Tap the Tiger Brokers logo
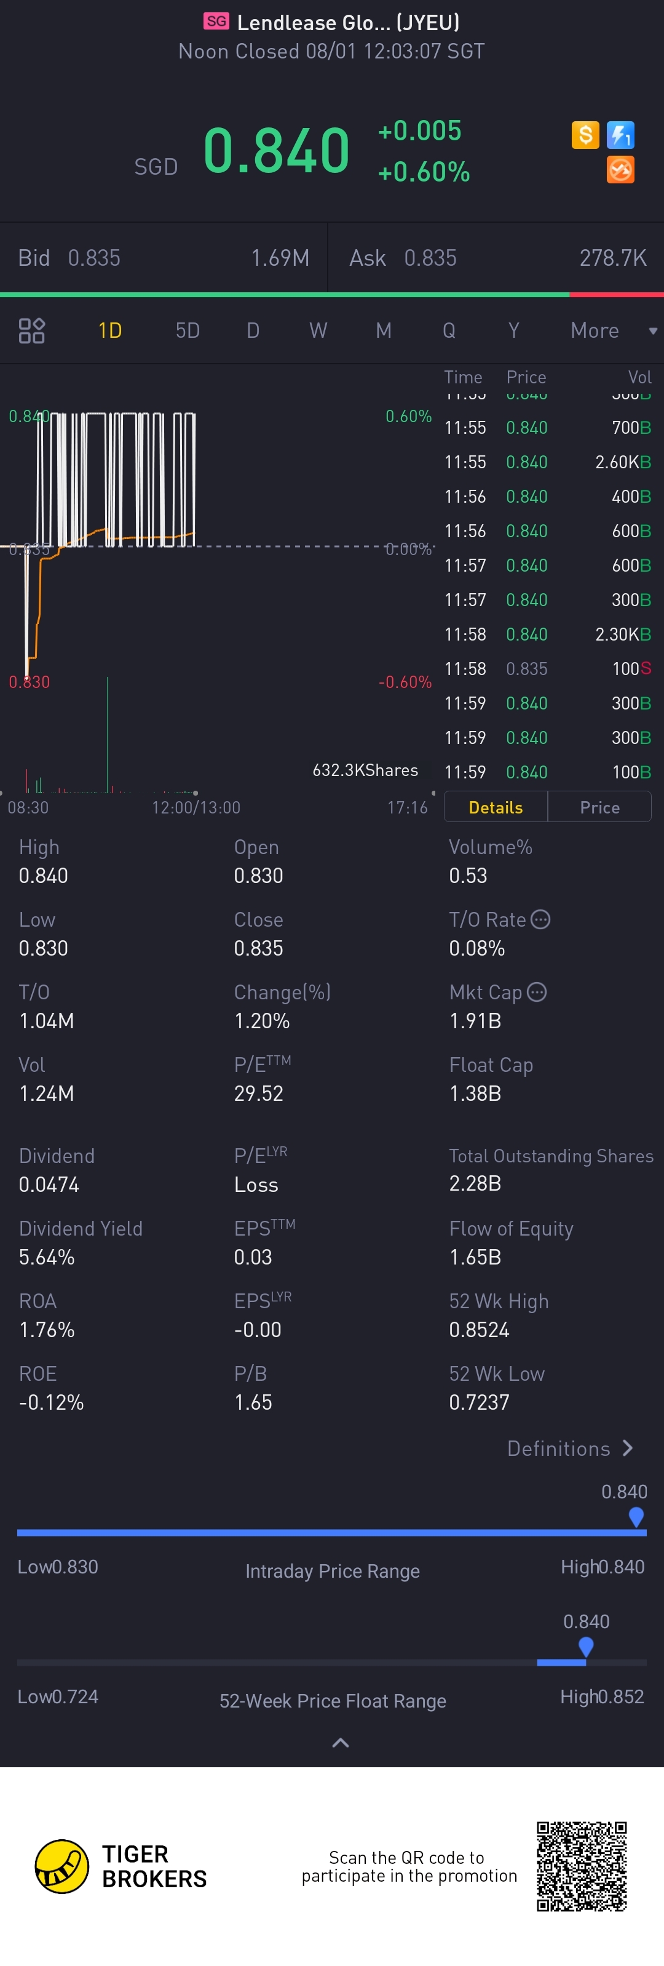The image size is (664, 1966). click(x=61, y=1866)
